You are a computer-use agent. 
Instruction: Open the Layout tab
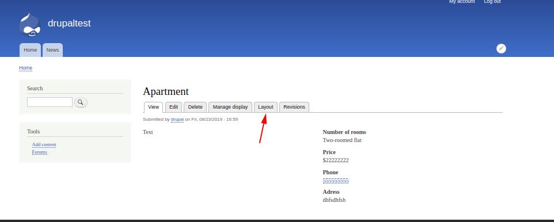[265, 107]
